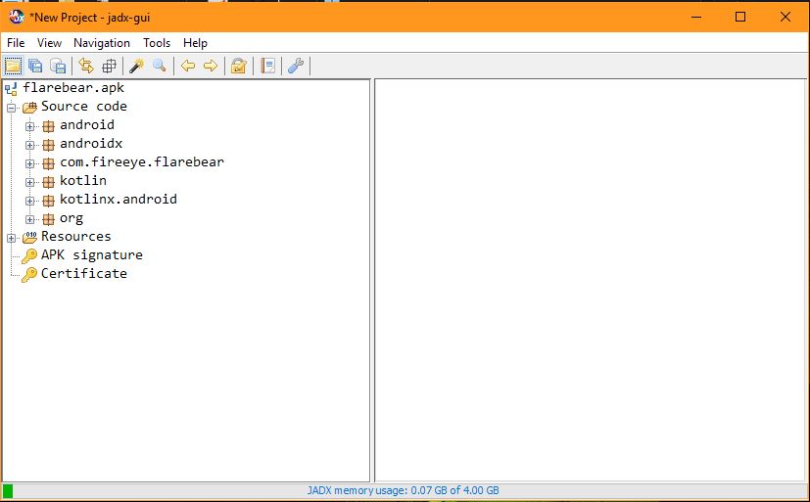This screenshot has height=502, width=810.
Task: Collapse the Source code folder
Action: (12, 108)
